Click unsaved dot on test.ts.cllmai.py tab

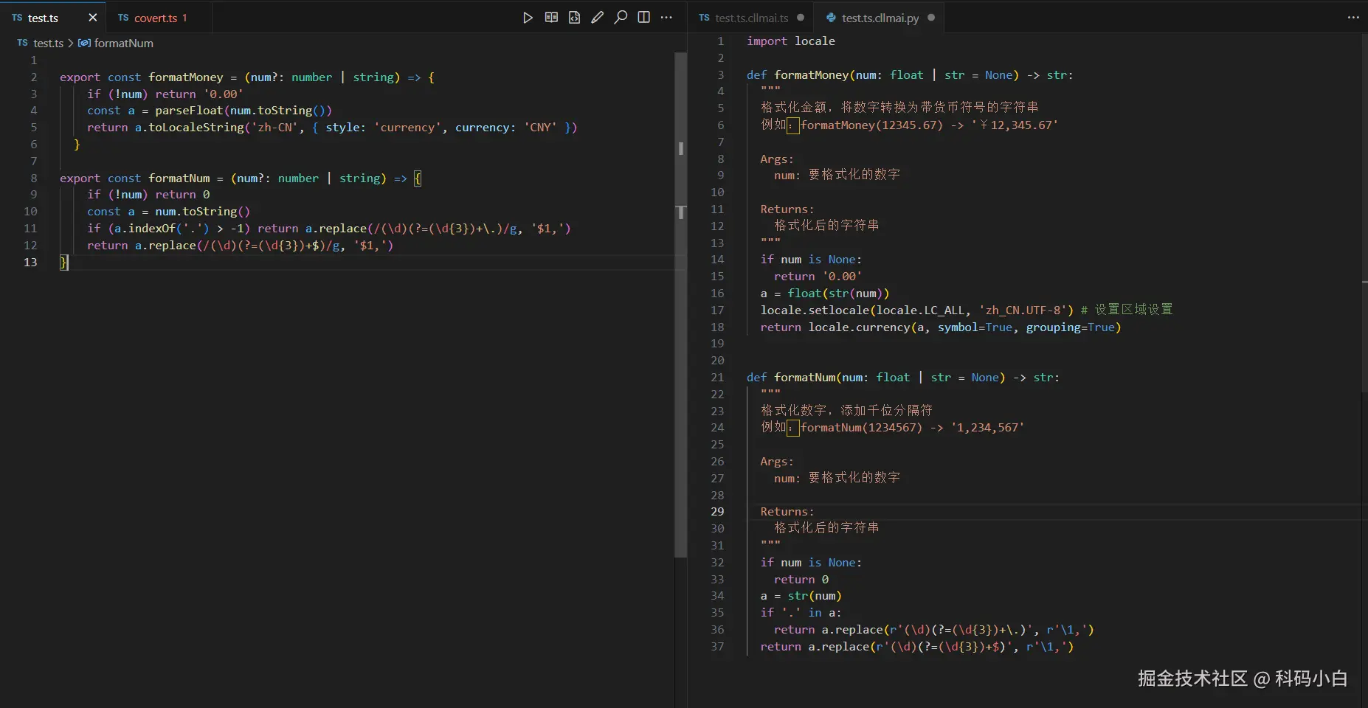tap(931, 18)
